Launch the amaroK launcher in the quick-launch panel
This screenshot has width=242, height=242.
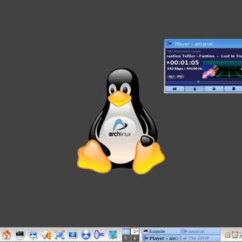pos(99,235)
